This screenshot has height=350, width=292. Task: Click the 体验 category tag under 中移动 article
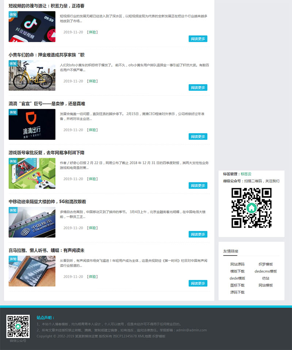click(92, 228)
